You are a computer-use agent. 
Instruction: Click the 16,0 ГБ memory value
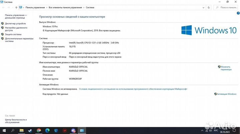coord(72,46)
